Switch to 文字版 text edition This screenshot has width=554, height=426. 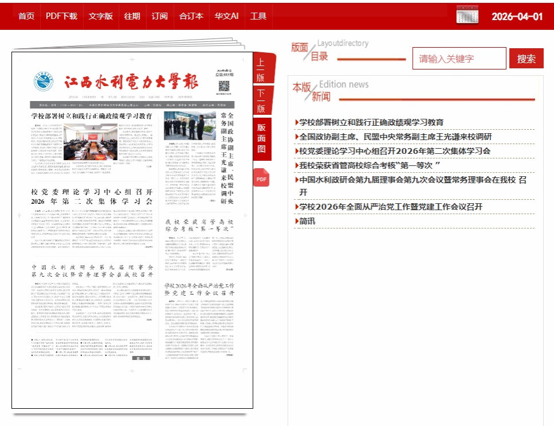coord(101,16)
